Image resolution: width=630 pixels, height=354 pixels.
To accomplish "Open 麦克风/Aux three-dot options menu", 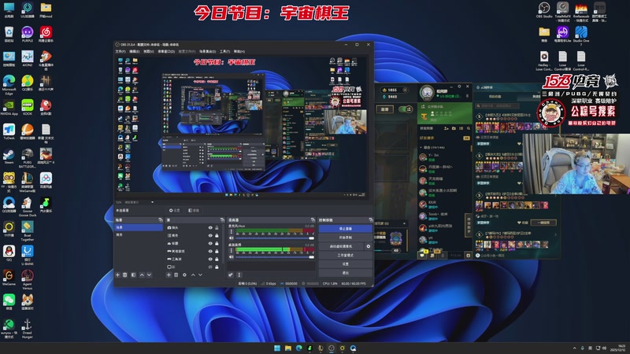I will [x=231, y=232].
